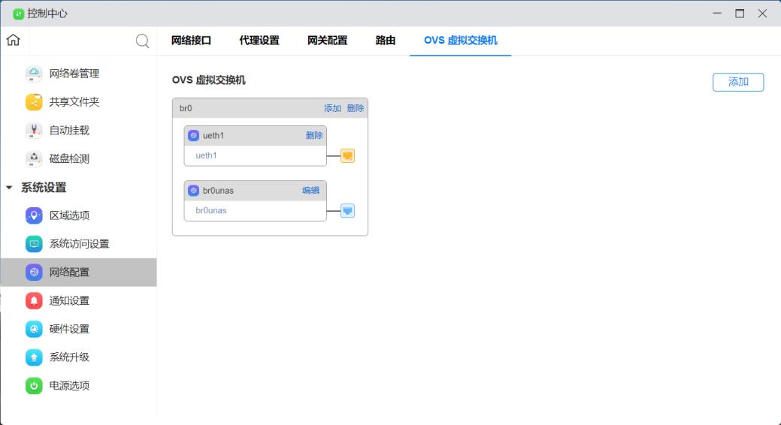Click the blue port icon for br0unas
781x425 pixels.
coord(347,211)
